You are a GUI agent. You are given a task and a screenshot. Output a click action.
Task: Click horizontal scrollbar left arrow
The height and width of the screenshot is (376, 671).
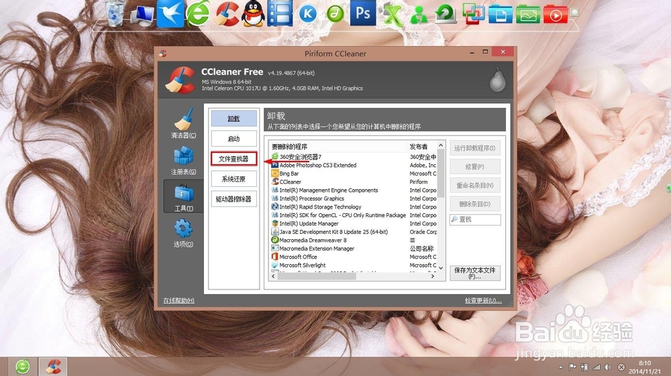[274, 276]
